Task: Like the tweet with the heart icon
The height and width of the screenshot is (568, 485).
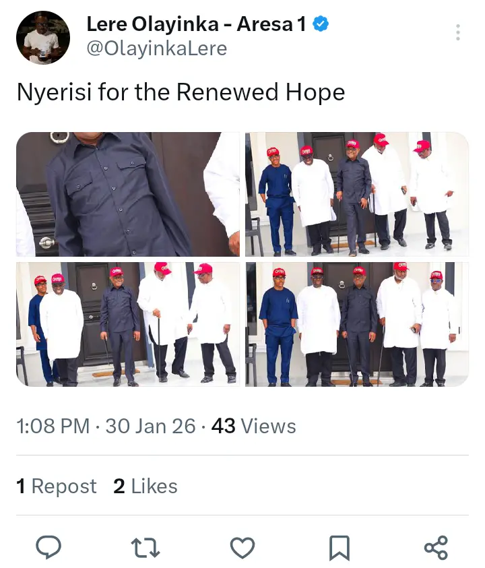Action: click(x=243, y=547)
